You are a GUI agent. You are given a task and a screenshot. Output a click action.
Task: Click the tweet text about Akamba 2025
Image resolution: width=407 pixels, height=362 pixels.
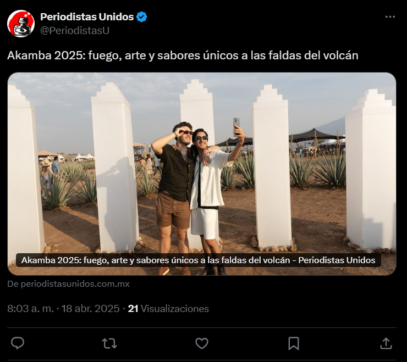183,55
